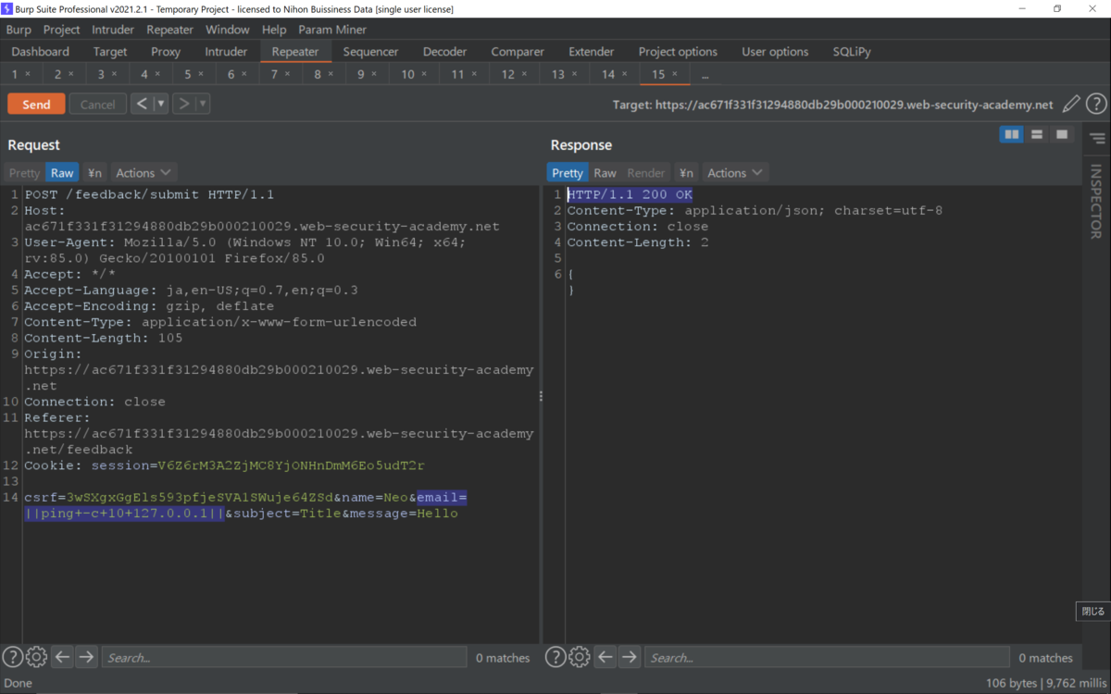Open the back history dropdown arrow
1111x694 pixels.
point(161,104)
